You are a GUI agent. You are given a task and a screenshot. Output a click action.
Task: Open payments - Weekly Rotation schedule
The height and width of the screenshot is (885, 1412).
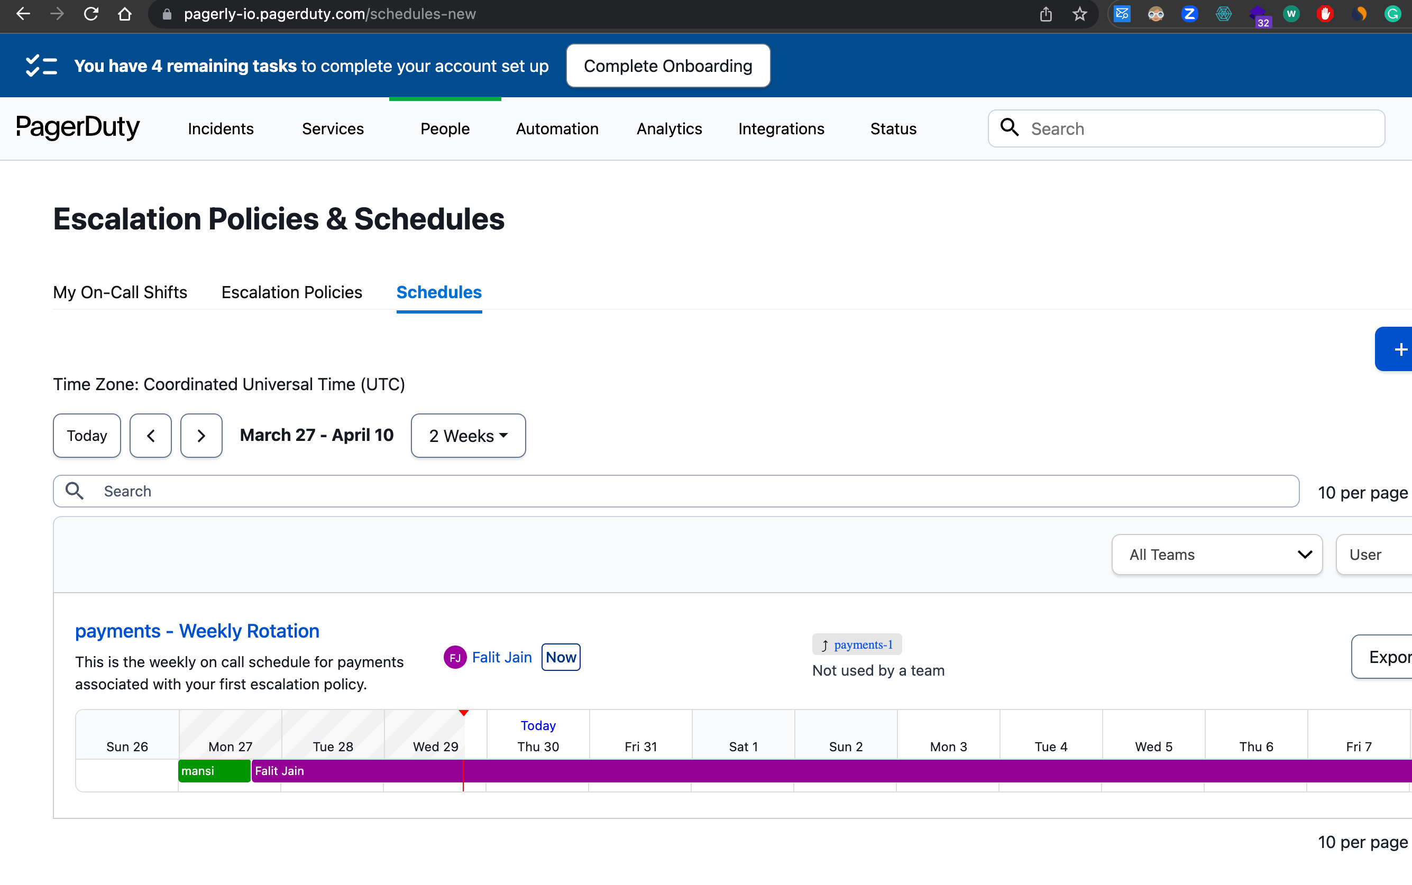point(197,631)
